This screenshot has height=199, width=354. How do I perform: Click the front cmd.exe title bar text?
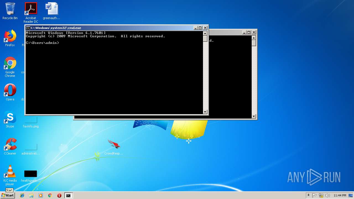56,28
